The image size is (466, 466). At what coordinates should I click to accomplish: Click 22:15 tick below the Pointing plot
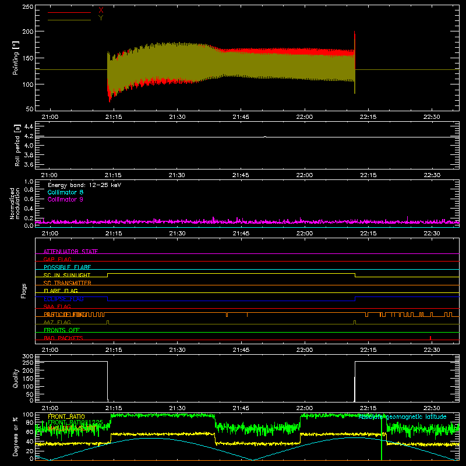368,117
